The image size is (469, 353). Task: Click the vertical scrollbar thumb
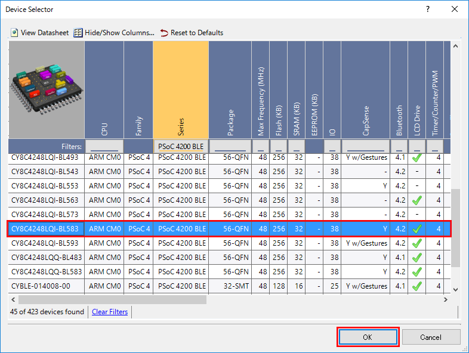(x=455, y=228)
